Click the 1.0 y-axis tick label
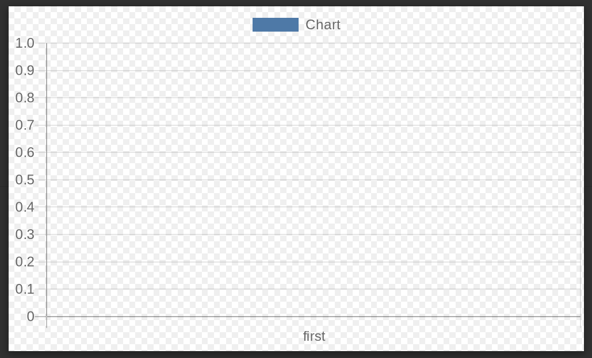 click(x=25, y=43)
